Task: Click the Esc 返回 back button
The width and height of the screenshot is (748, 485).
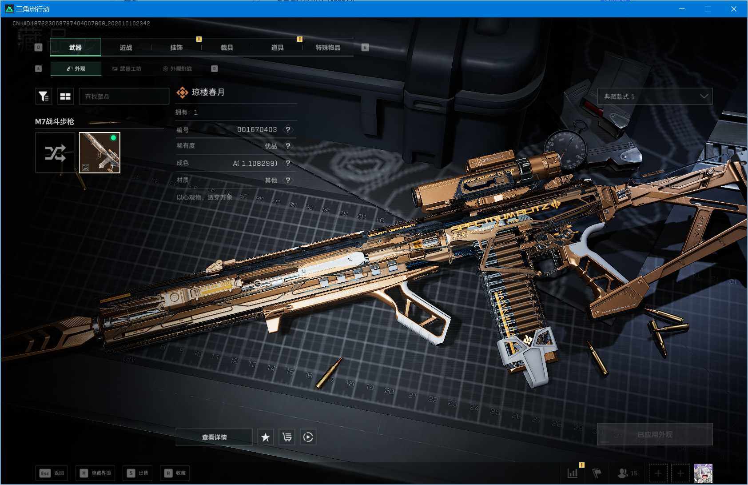Action: tap(52, 473)
